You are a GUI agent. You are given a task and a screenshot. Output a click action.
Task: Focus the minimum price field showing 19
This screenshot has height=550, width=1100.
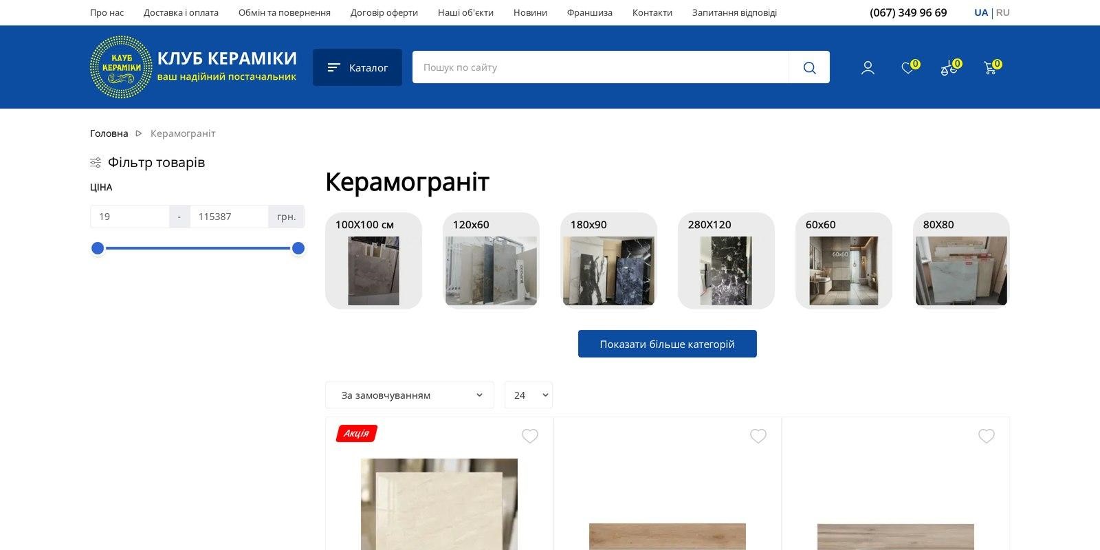[130, 217]
